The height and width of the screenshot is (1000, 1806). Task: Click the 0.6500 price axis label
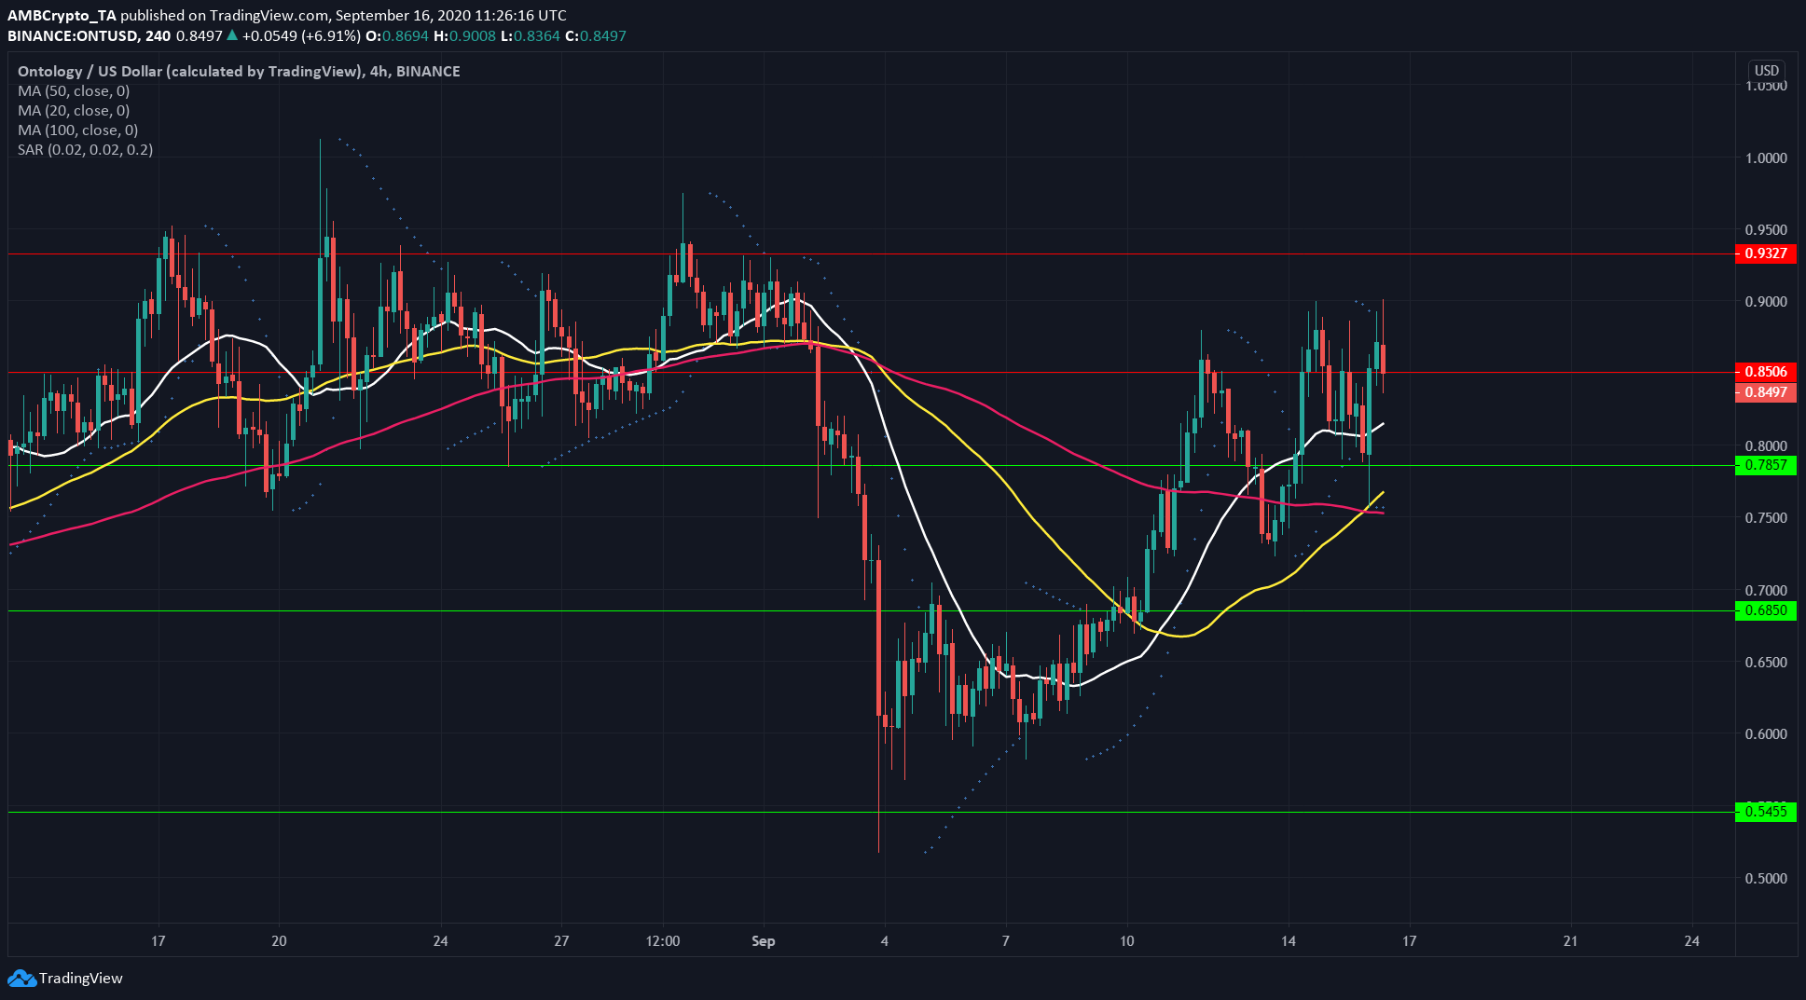tap(1766, 662)
